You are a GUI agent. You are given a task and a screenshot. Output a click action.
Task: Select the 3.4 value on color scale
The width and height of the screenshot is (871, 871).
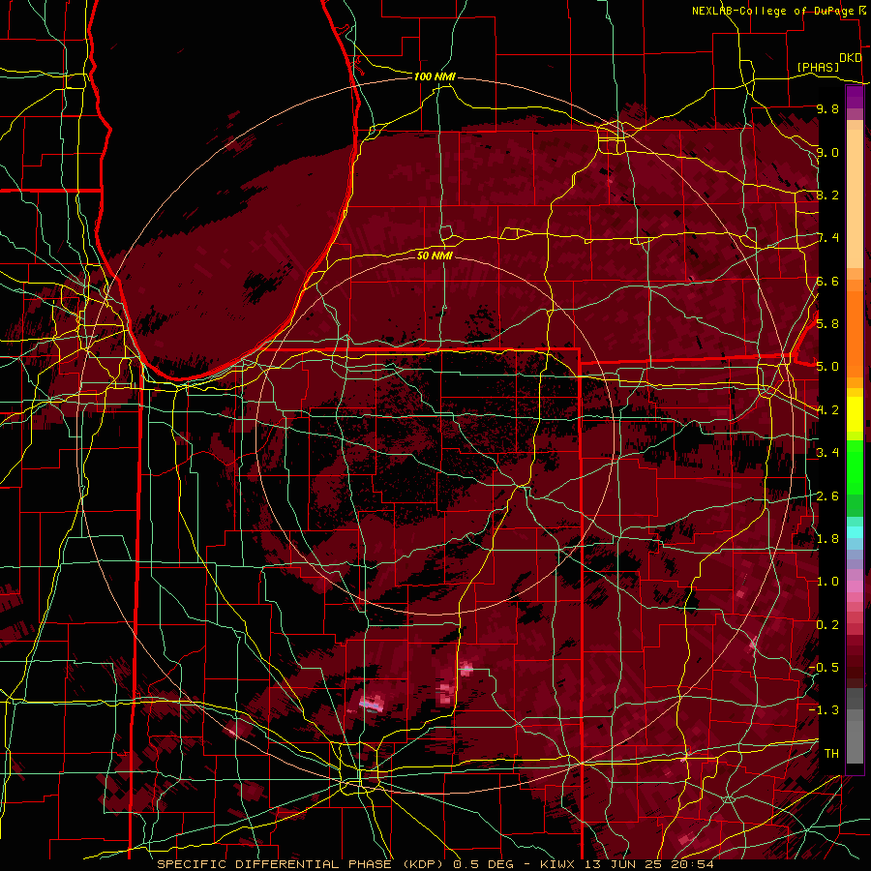pos(827,453)
